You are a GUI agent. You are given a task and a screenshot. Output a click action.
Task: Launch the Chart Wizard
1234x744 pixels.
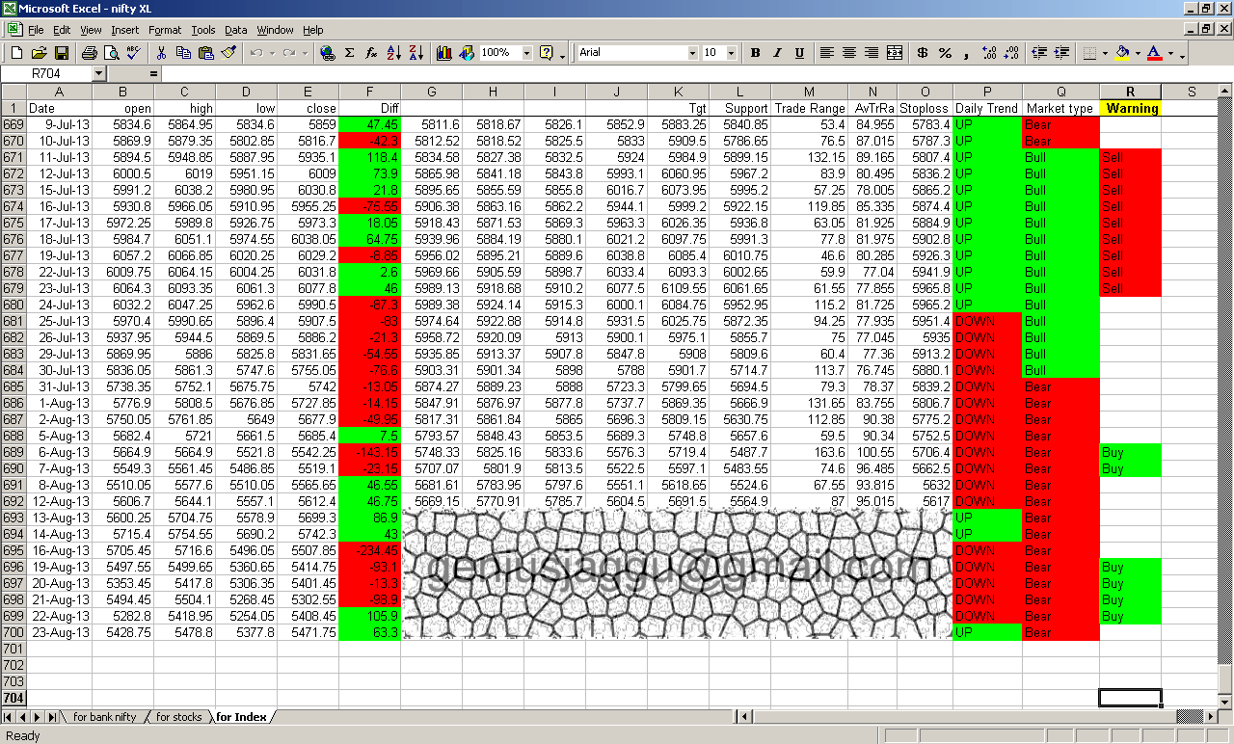444,53
